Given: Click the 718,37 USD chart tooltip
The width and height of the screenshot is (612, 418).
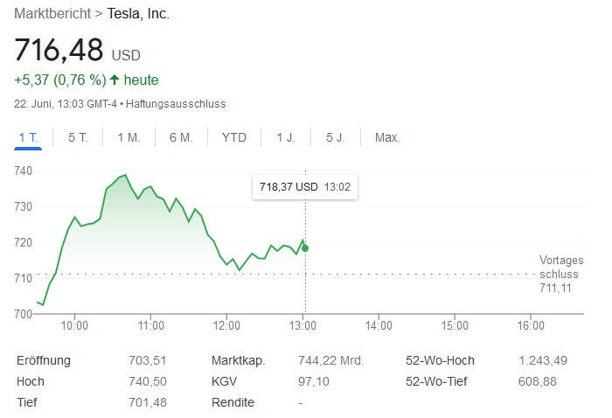Looking at the screenshot, I should pos(303,186).
